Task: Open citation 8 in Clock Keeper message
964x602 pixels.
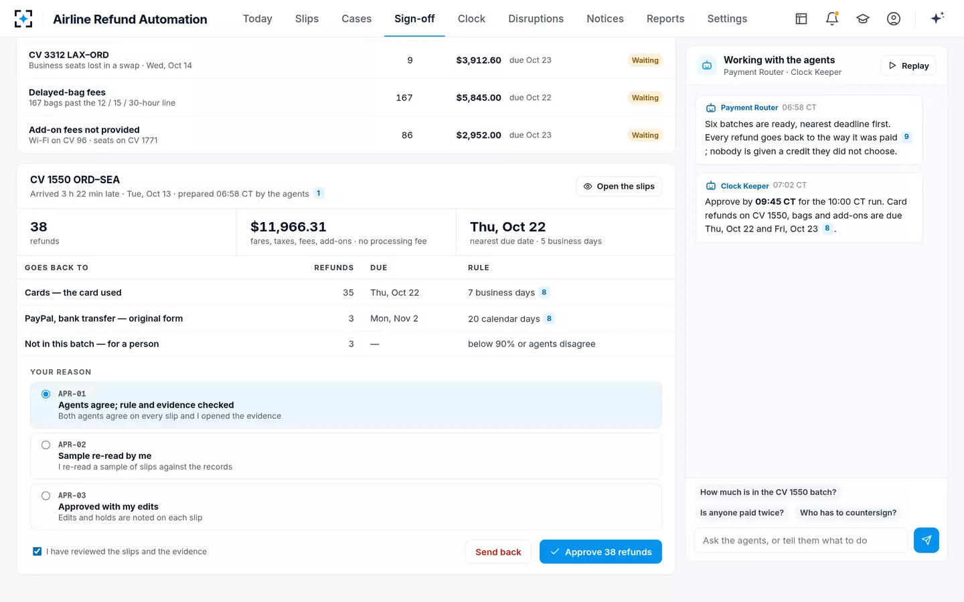Action: [x=827, y=229]
